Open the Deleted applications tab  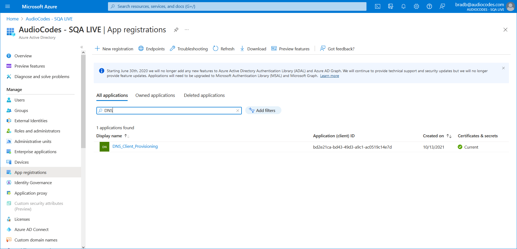tap(204, 95)
